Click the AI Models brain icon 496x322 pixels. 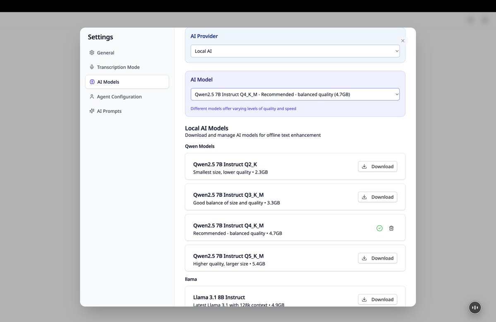tap(92, 82)
